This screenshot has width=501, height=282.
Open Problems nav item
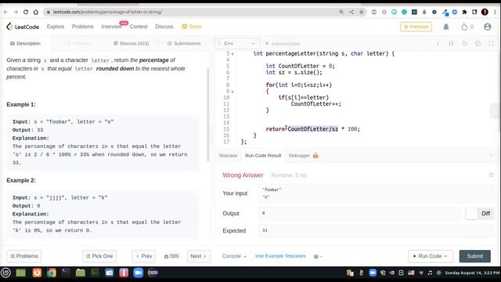coord(82,27)
